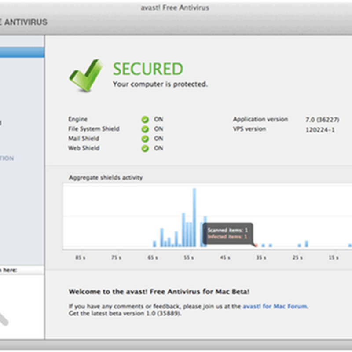Click the ON text next to Web Shield
Viewport: 352px width, 352px height.
(x=158, y=148)
